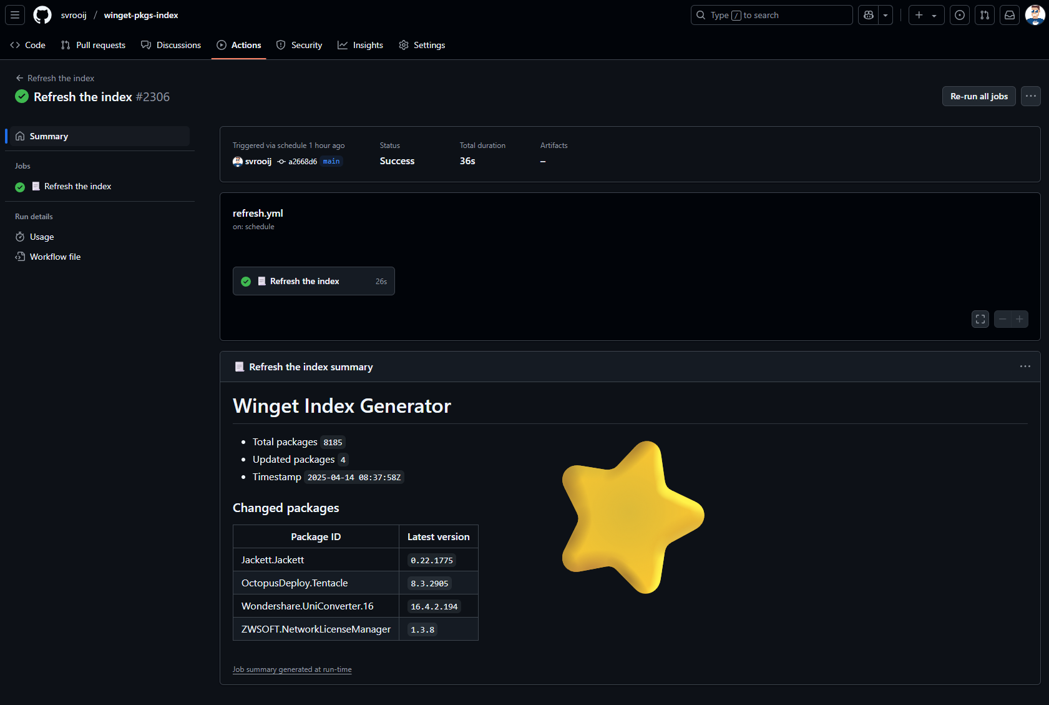
Task: Click the refresh.yml workflow name
Action: click(258, 213)
